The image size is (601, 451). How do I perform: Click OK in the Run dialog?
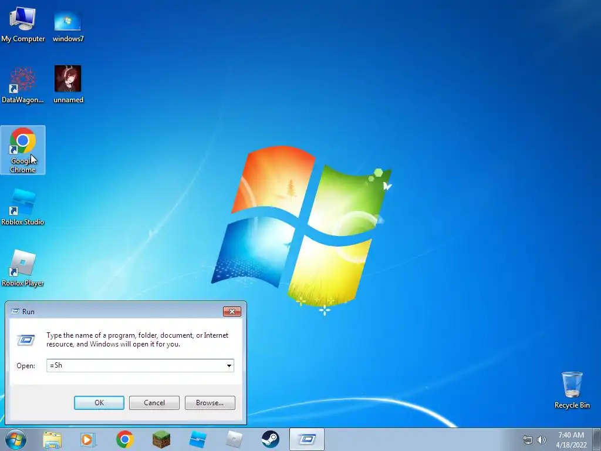(x=99, y=403)
